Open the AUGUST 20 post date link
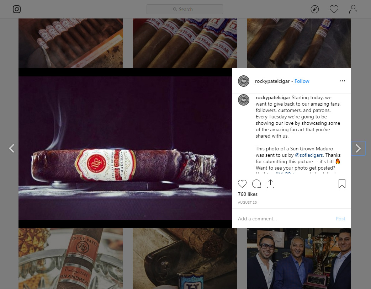The width and height of the screenshot is (371, 289). 247,202
